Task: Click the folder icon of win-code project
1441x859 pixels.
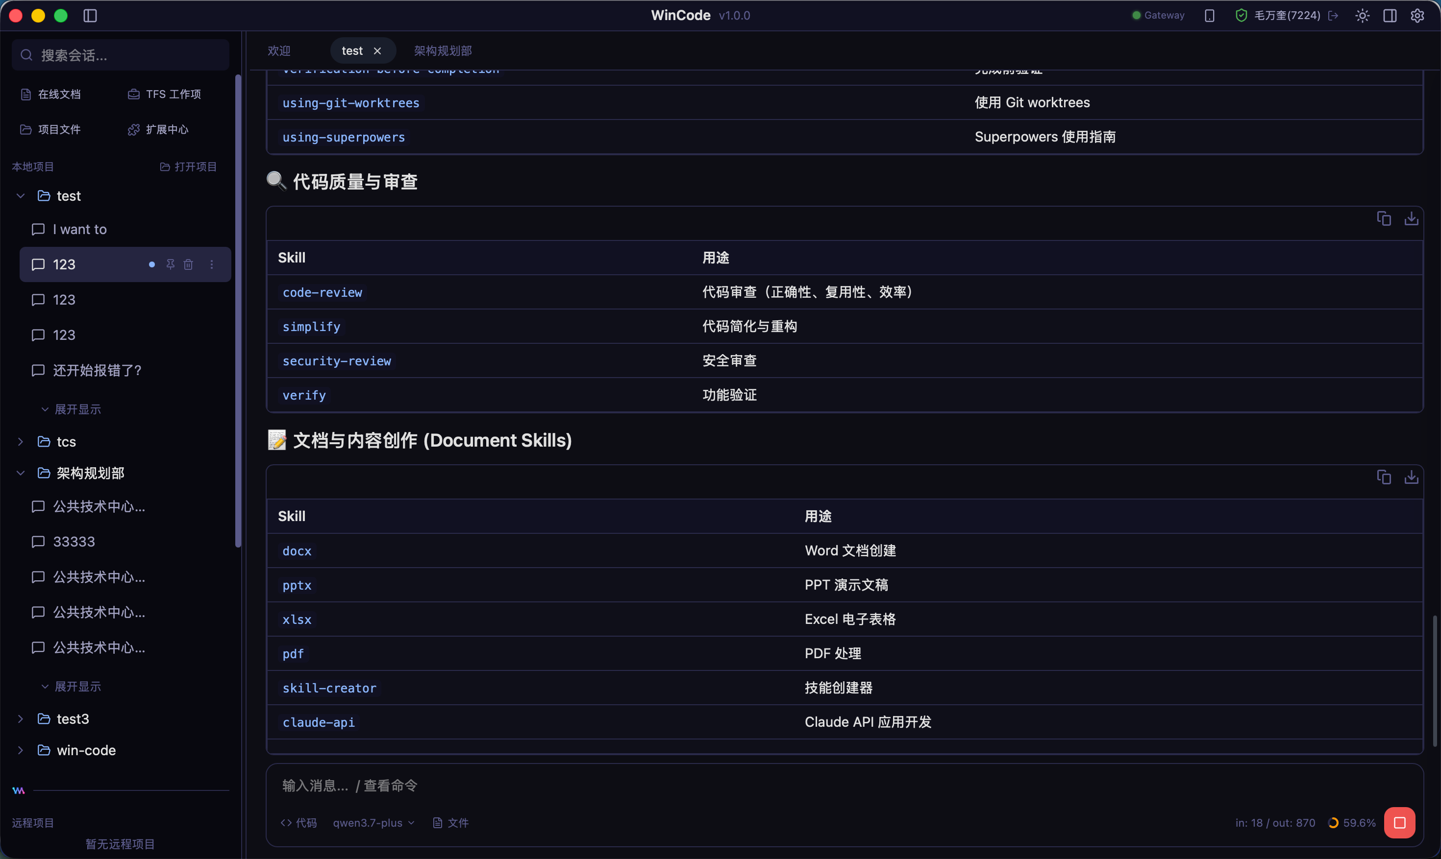Action: [x=44, y=750]
